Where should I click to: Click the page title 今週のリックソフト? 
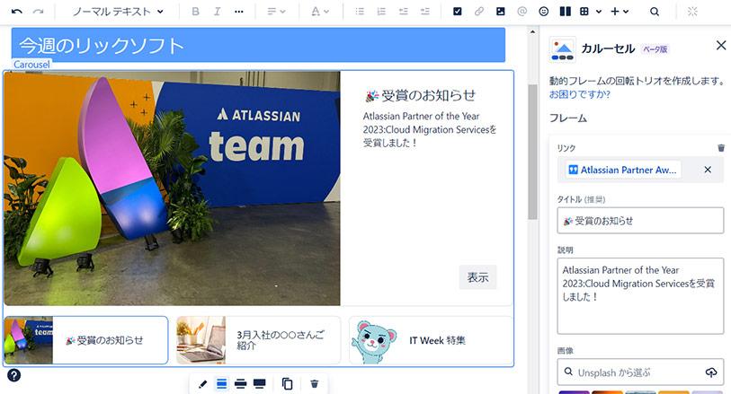pyautogui.click(x=102, y=46)
